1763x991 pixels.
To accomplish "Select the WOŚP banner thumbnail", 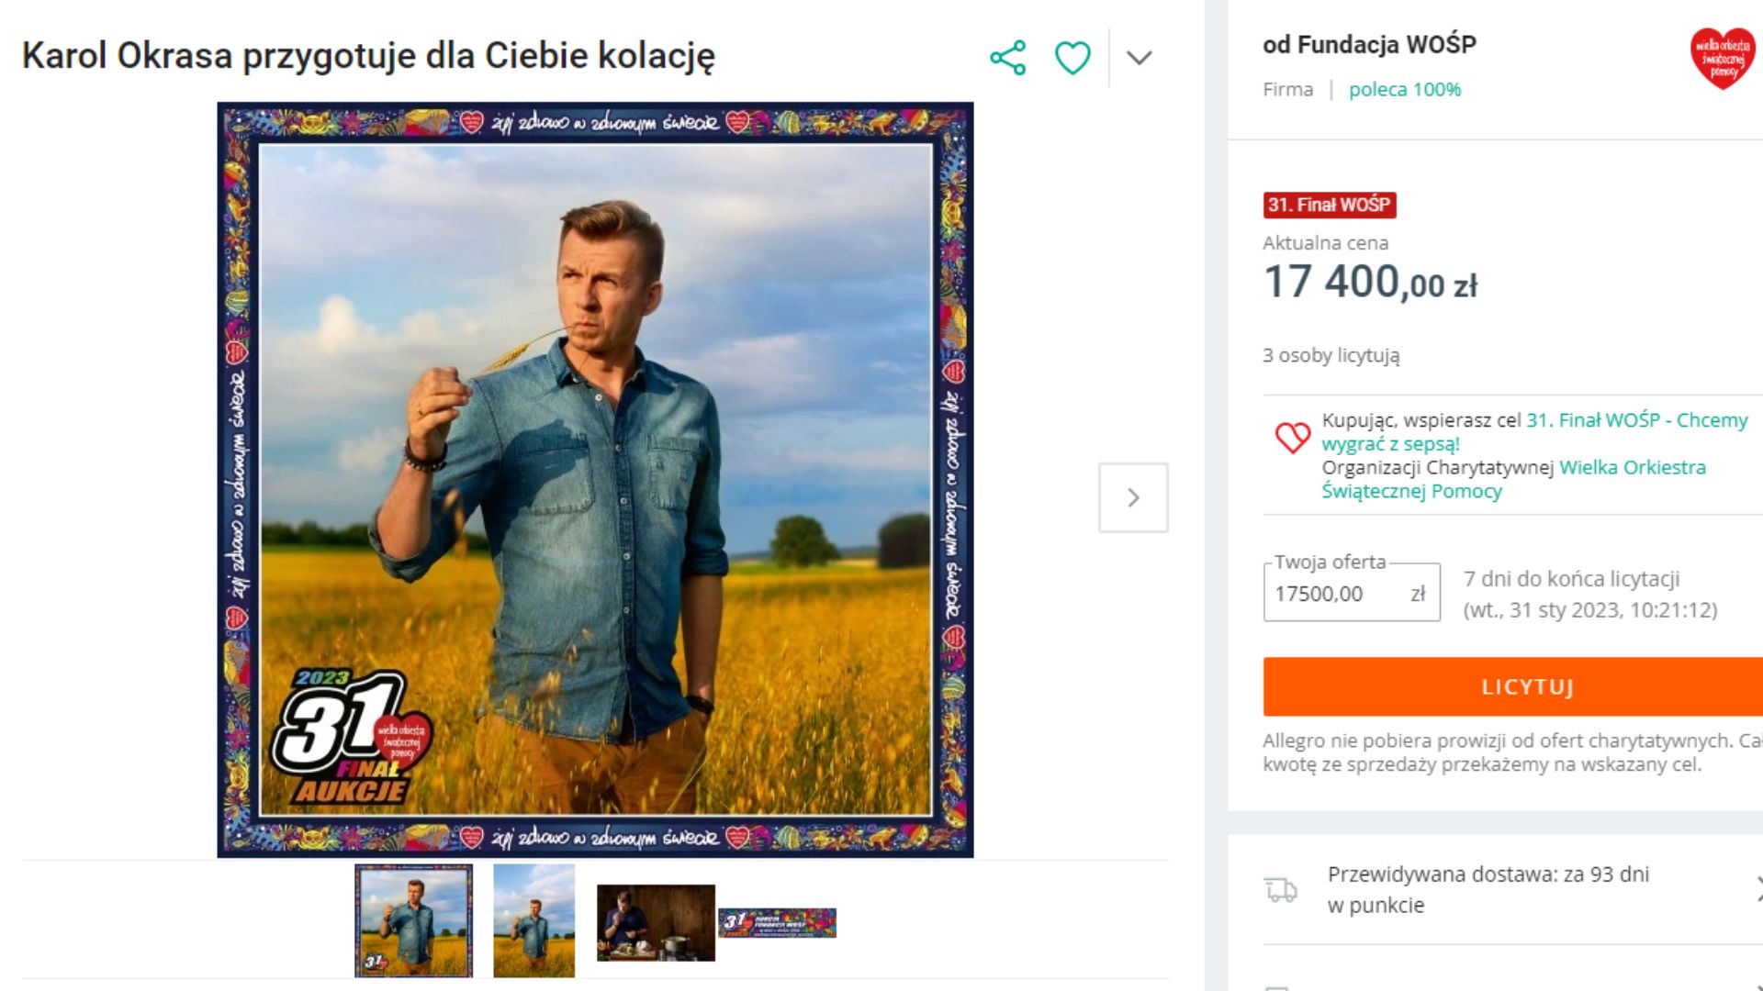I will click(x=777, y=925).
